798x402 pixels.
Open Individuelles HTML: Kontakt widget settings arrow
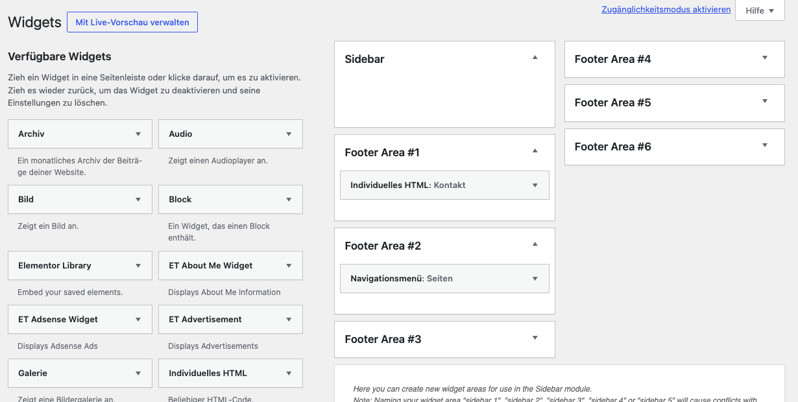[x=535, y=185]
